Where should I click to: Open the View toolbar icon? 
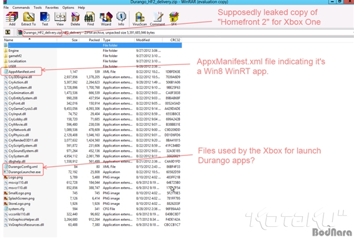click(x=60, y=19)
